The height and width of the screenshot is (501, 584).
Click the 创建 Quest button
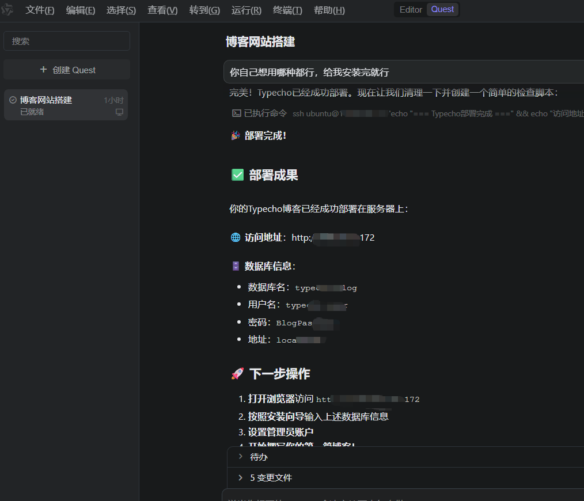[x=67, y=70]
